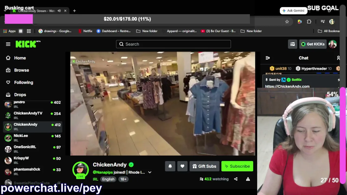Click the @Nanapips mention in stream title
The height and width of the screenshot is (195, 347).
[102, 172]
